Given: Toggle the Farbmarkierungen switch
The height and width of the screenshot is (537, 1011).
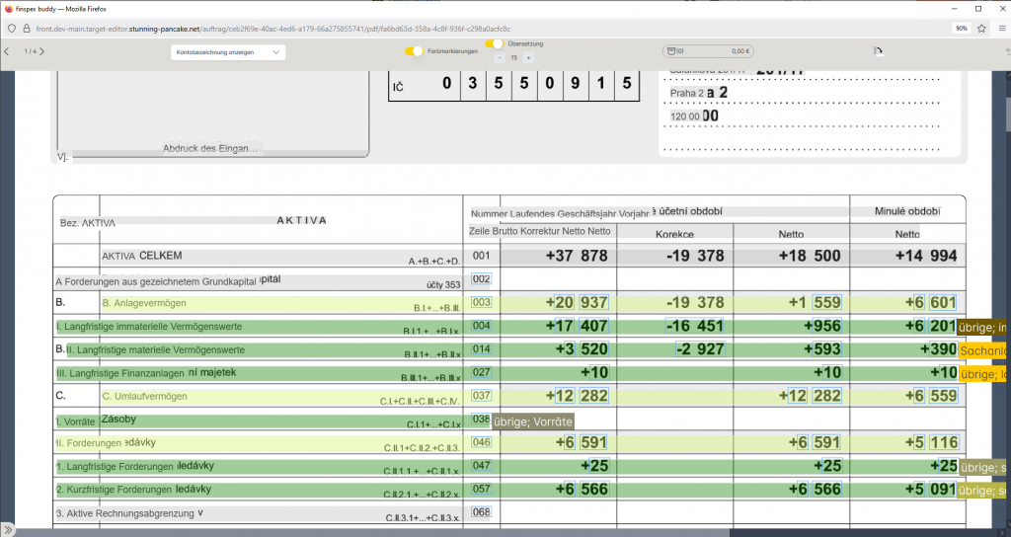Looking at the screenshot, I should (x=415, y=51).
